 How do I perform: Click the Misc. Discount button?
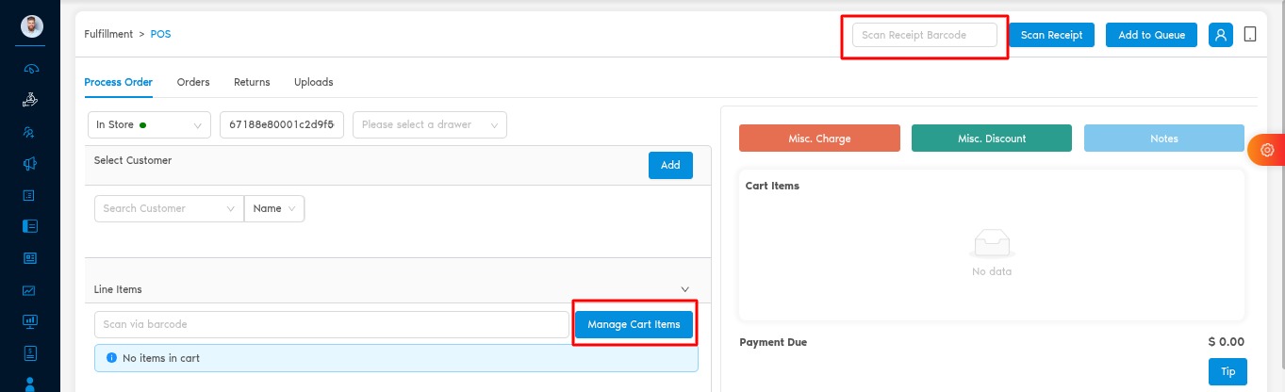pos(992,139)
